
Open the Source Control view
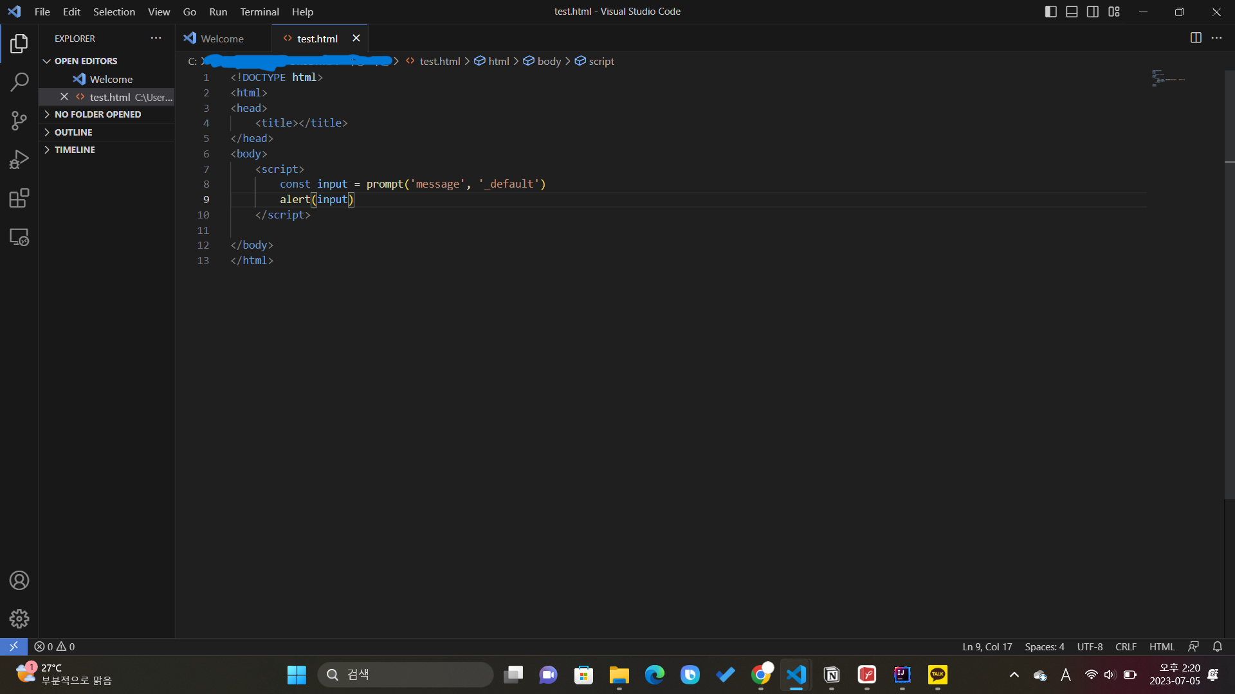(19, 121)
